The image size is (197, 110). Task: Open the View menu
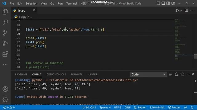point(44,3)
